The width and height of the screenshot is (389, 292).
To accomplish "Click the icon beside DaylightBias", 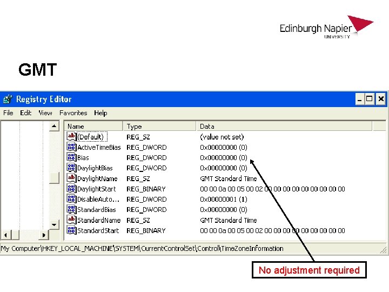I will tap(71, 168).
